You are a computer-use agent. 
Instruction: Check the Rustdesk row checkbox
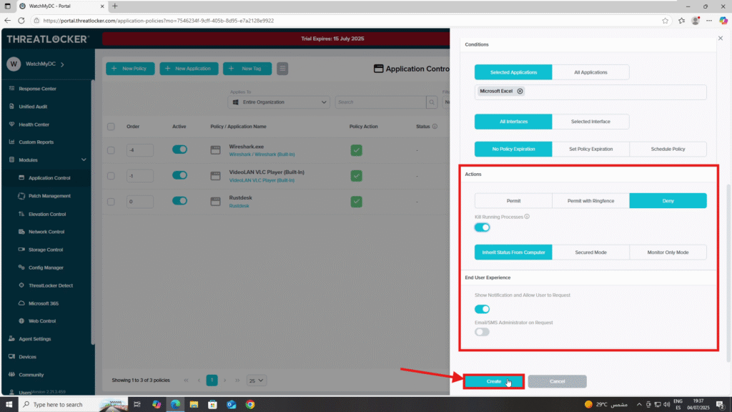[111, 202]
